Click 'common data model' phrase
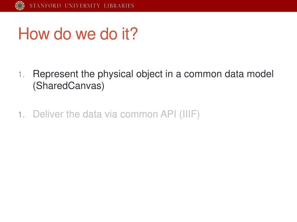Viewport: 297px width, 222px height. (x=229, y=74)
